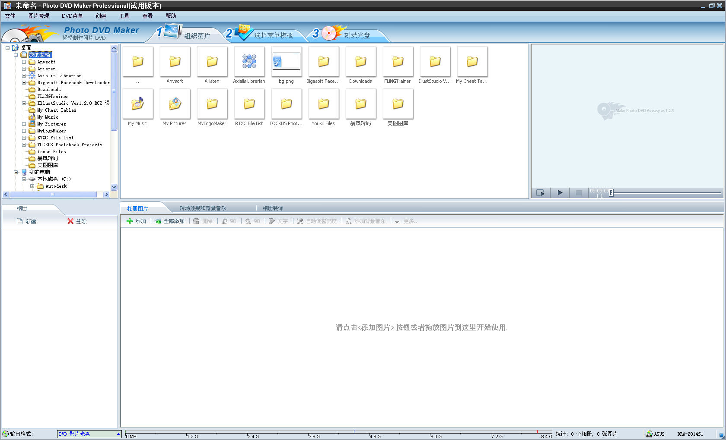Click the folder tree vertical scrollbar

pos(114,91)
